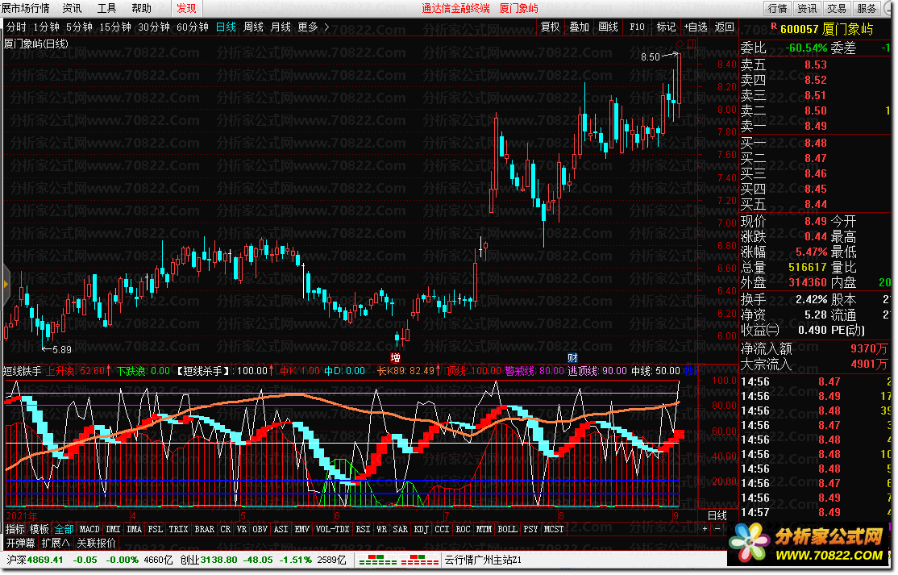Click the 交易 trading button
Image resolution: width=898 pixels, height=575 pixels.
click(x=837, y=8)
